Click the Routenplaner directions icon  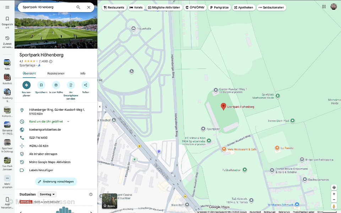pos(26,85)
